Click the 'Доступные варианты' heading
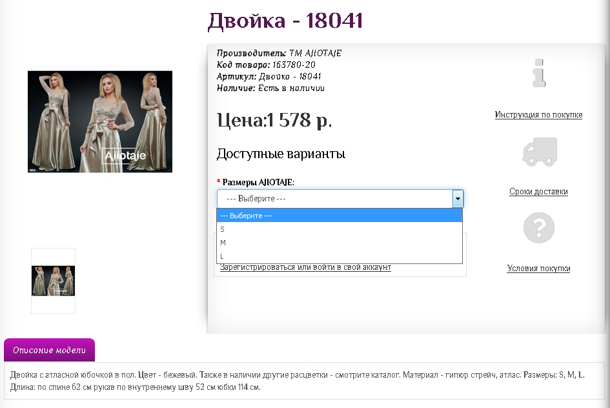 tap(280, 154)
